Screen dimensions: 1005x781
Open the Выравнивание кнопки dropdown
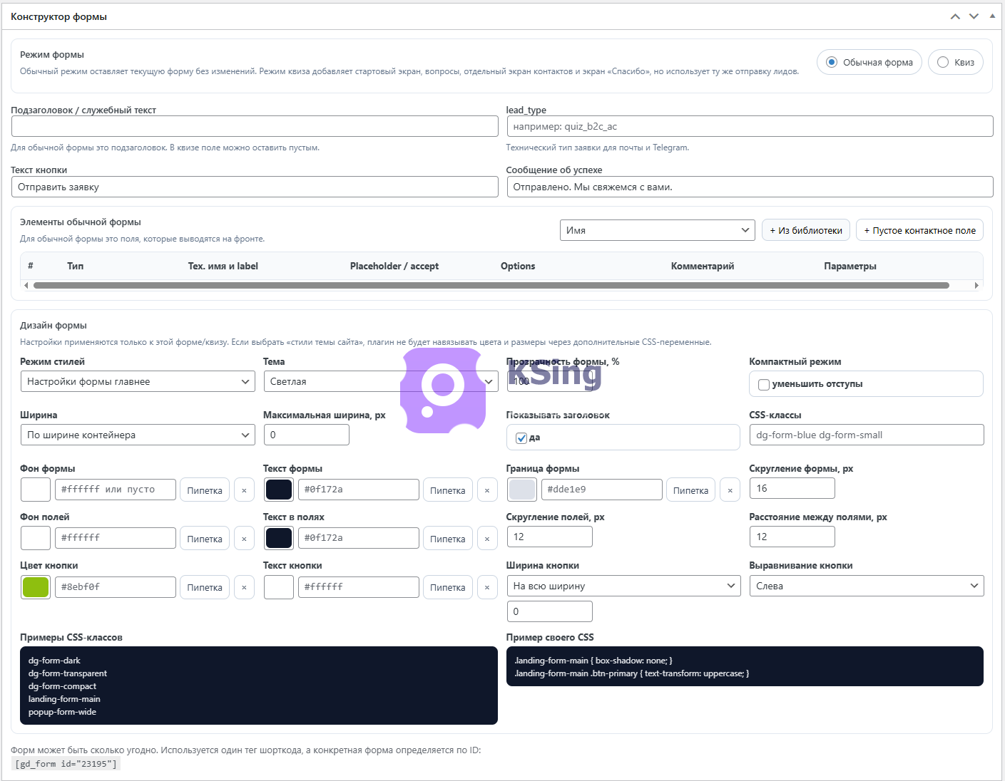pos(867,586)
